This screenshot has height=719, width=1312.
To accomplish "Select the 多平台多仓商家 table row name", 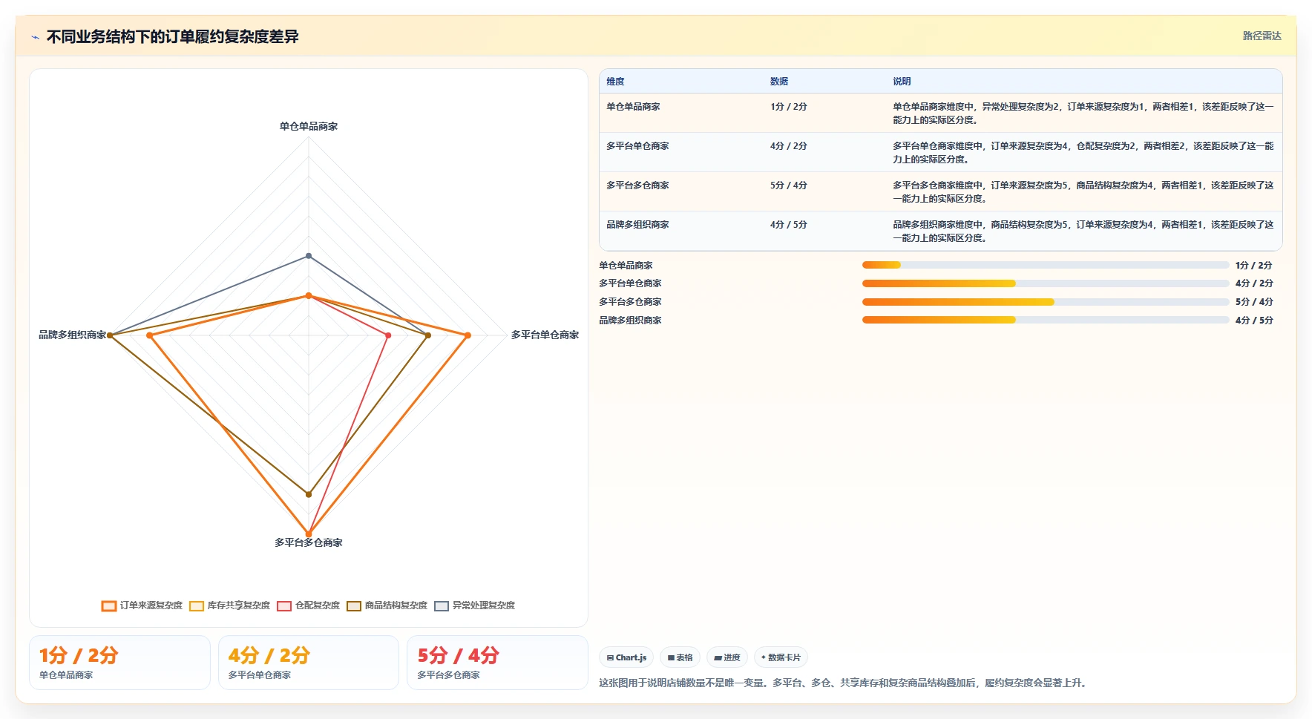I will [x=637, y=186].
